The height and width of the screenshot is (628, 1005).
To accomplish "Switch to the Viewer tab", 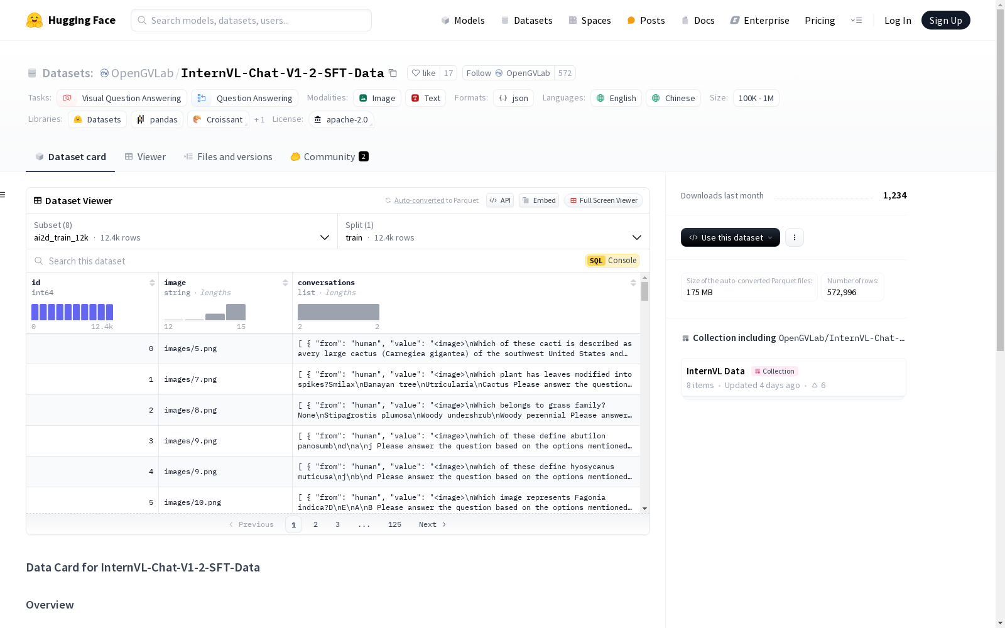I will [x=145, y=157].
